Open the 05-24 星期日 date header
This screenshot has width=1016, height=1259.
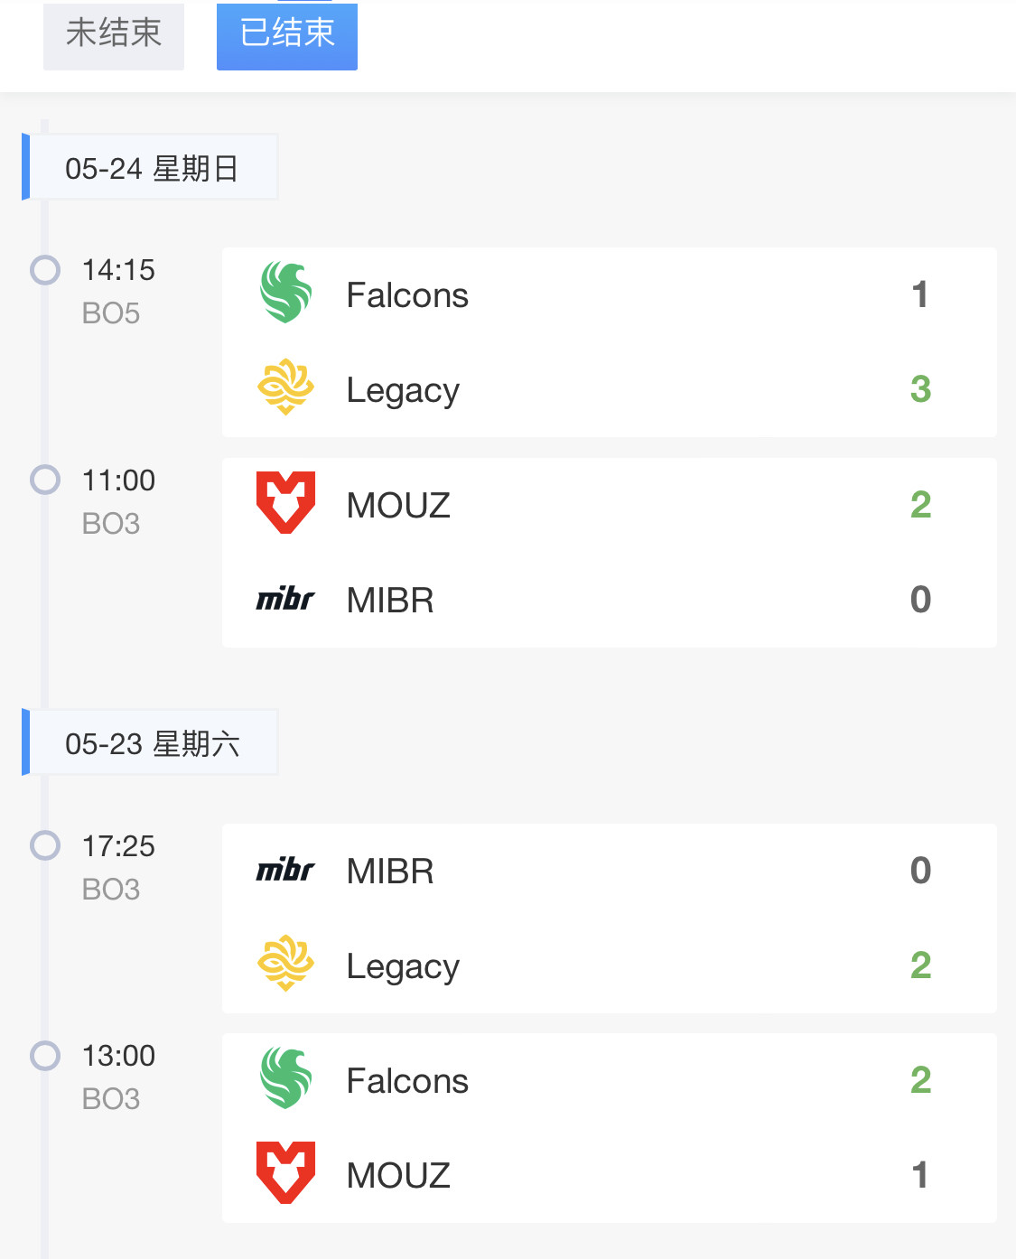pyautogui.click(x=150, y=167)
